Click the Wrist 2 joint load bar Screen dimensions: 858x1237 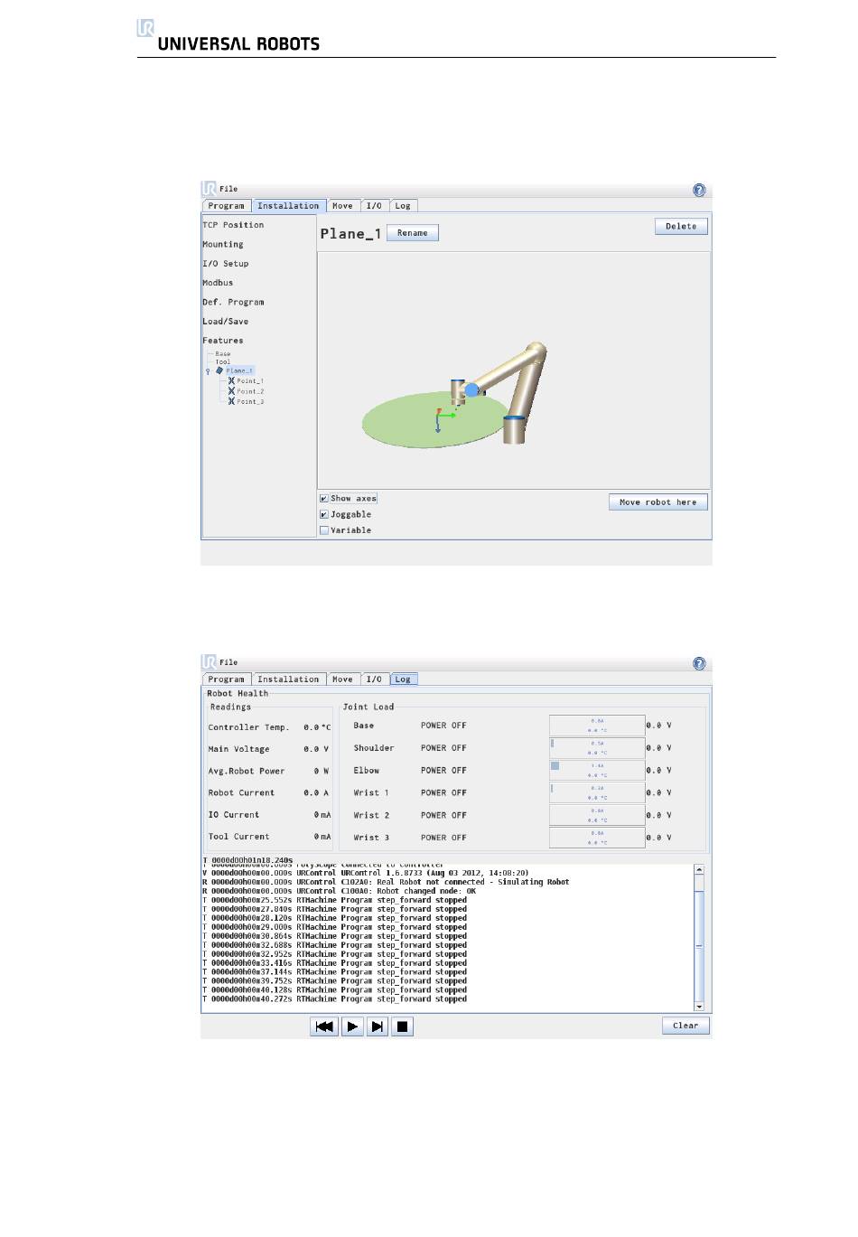pyautogui.click(x=597, y=815)
